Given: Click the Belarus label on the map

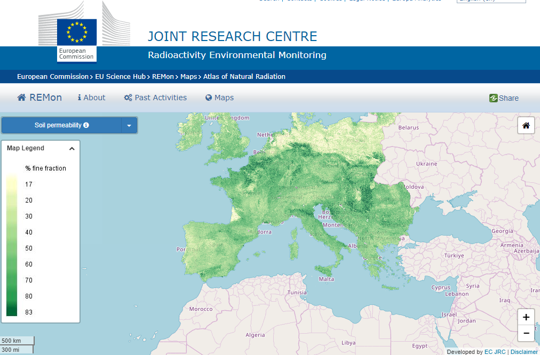Looking at the screenshot, I should pos(408,127).
